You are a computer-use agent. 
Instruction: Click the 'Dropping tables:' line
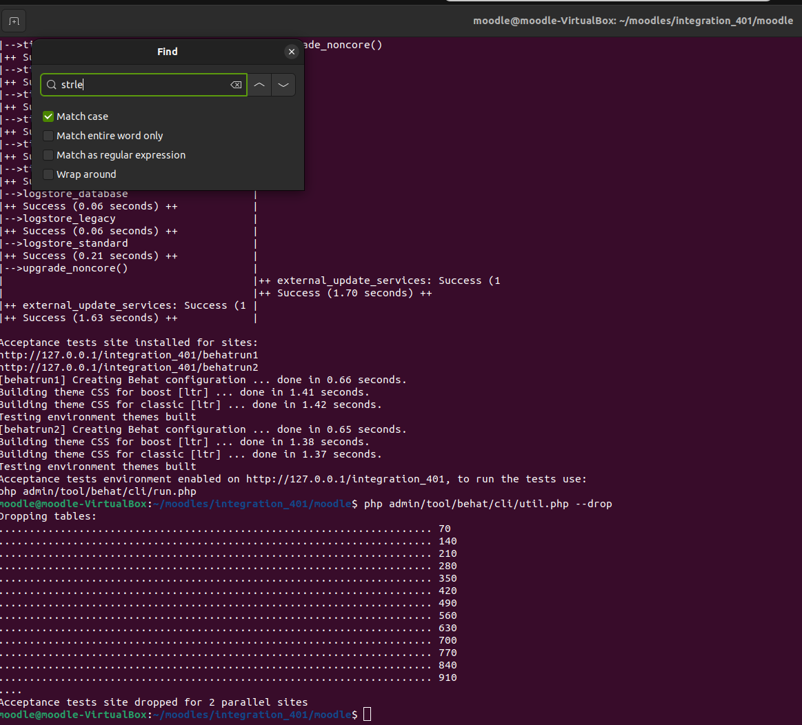tap(48, 517)
